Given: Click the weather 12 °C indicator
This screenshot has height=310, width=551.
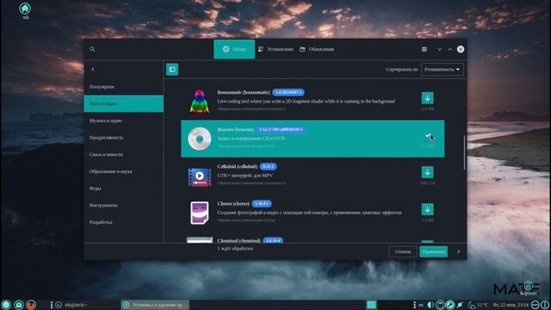Looking at the screenshot, I should click(x=479, y=305).
